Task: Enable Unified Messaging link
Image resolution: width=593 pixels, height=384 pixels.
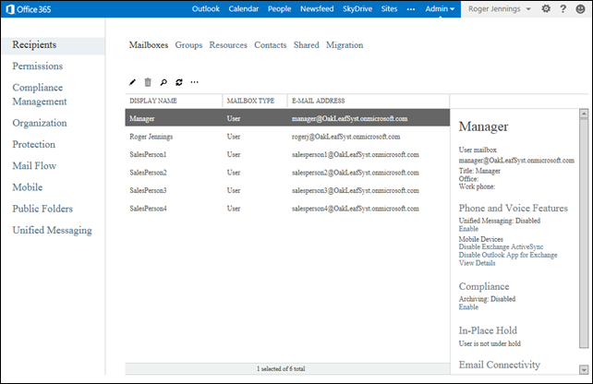Action: point(468,229)
